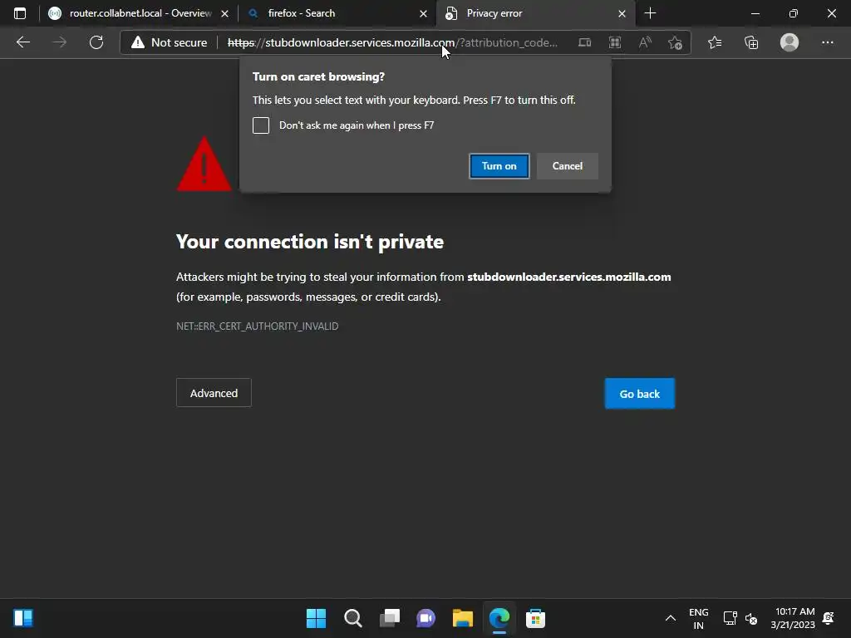This screenshot has width=851, height=638.
Task: Open Task View on taskbar
Action: [x=390, y=618]
